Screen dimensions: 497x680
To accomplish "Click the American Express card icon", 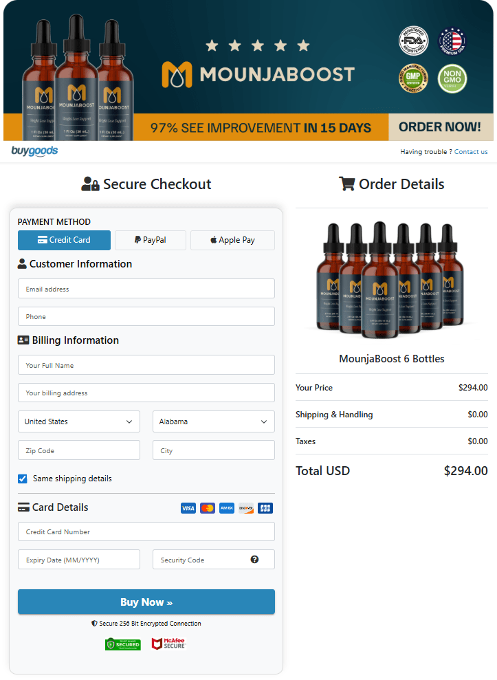I will click(227, 508).
